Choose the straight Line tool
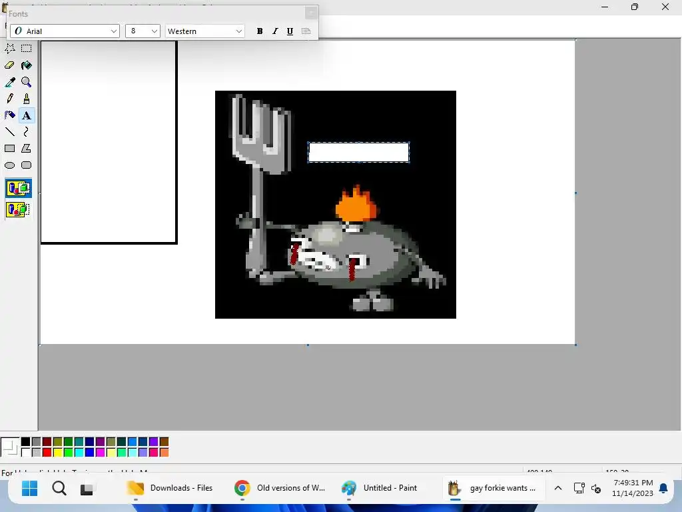682x512 pixels. tap(9, 132)
